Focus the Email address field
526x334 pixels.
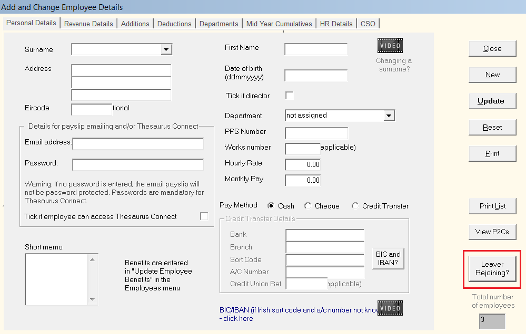[x=138, y=144]
